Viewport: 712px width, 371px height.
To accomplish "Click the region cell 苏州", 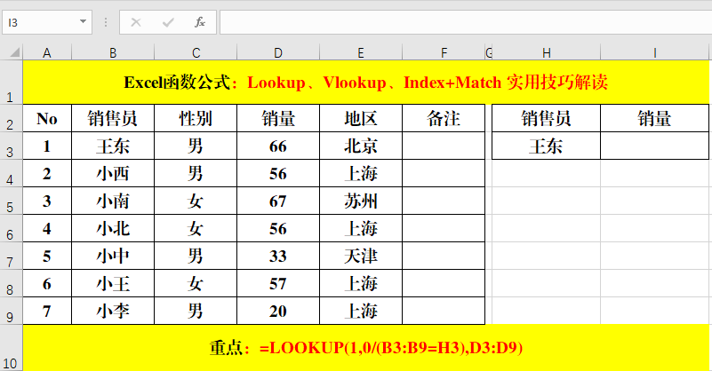I will 361,201.
